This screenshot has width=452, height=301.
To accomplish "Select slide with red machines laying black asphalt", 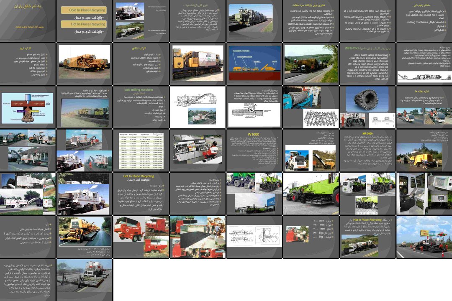I will [198, 237].
